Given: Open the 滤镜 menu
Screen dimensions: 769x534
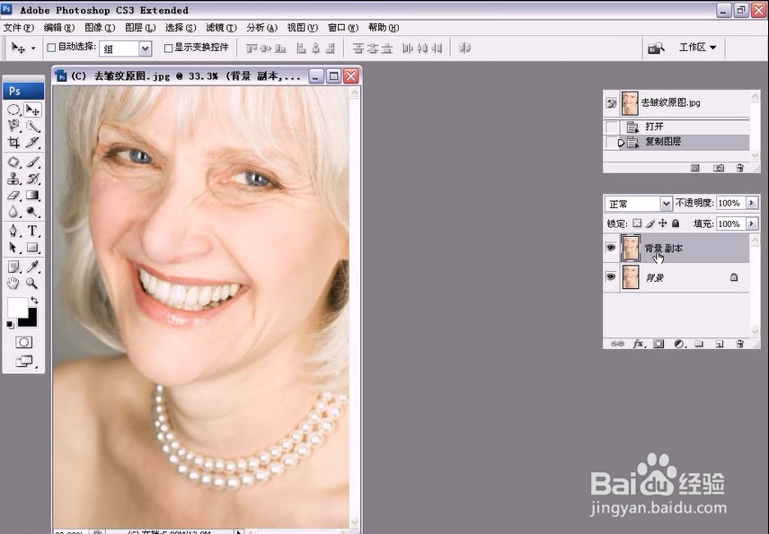Looking at the screenshot, I should pos(221,28).
